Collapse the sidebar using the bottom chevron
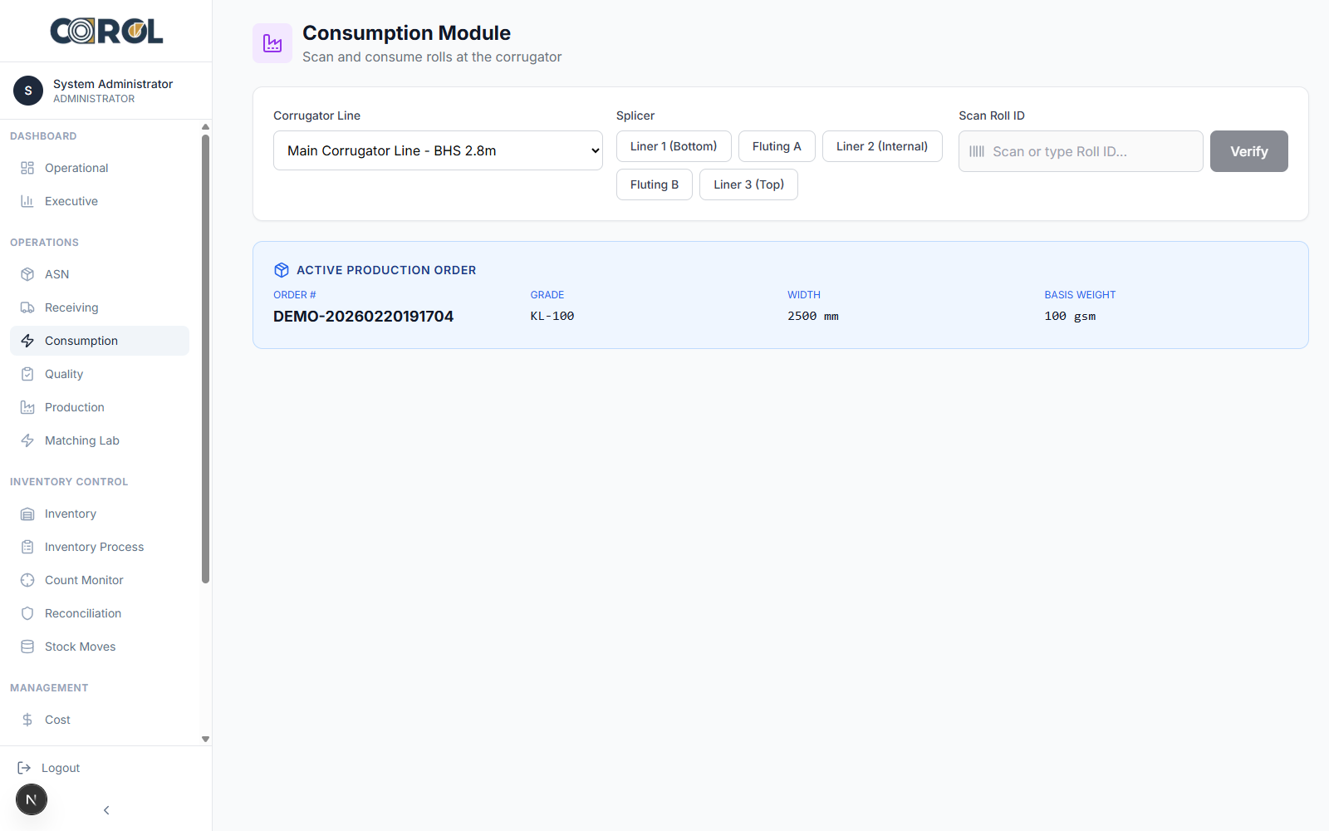This screenshot has height=831, width=1329. point(105,809)
